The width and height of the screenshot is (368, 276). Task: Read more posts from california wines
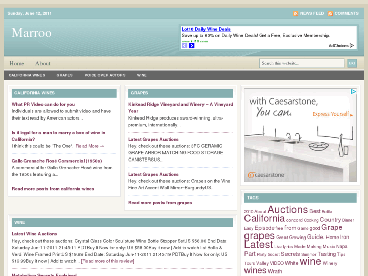click(53, 189)
